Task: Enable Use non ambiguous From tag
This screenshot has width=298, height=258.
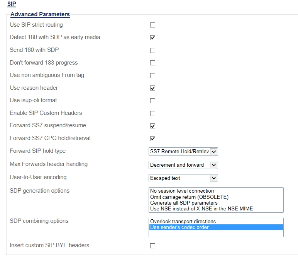Action: (x=152, y=76)
